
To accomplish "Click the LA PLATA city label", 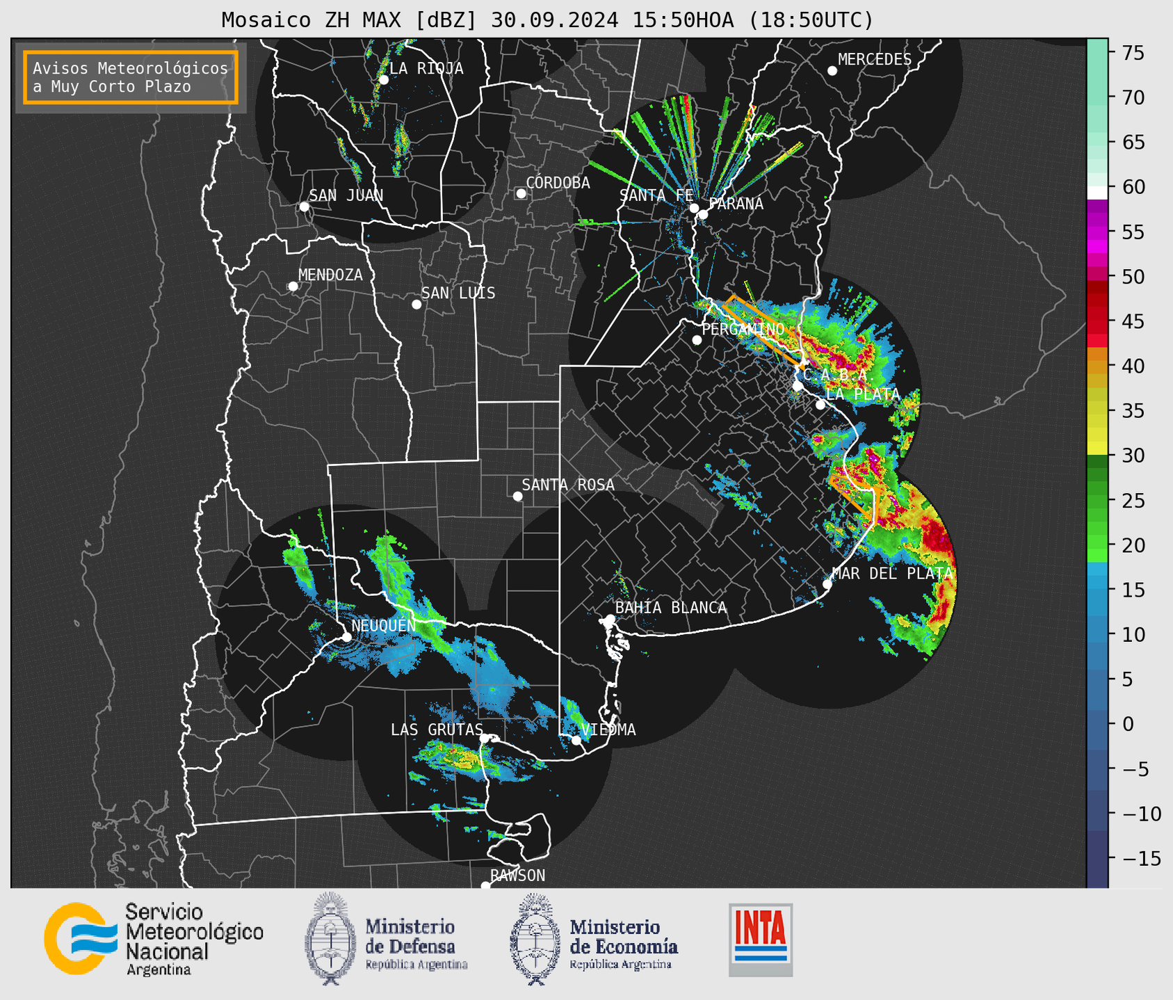I will (863, 394).
